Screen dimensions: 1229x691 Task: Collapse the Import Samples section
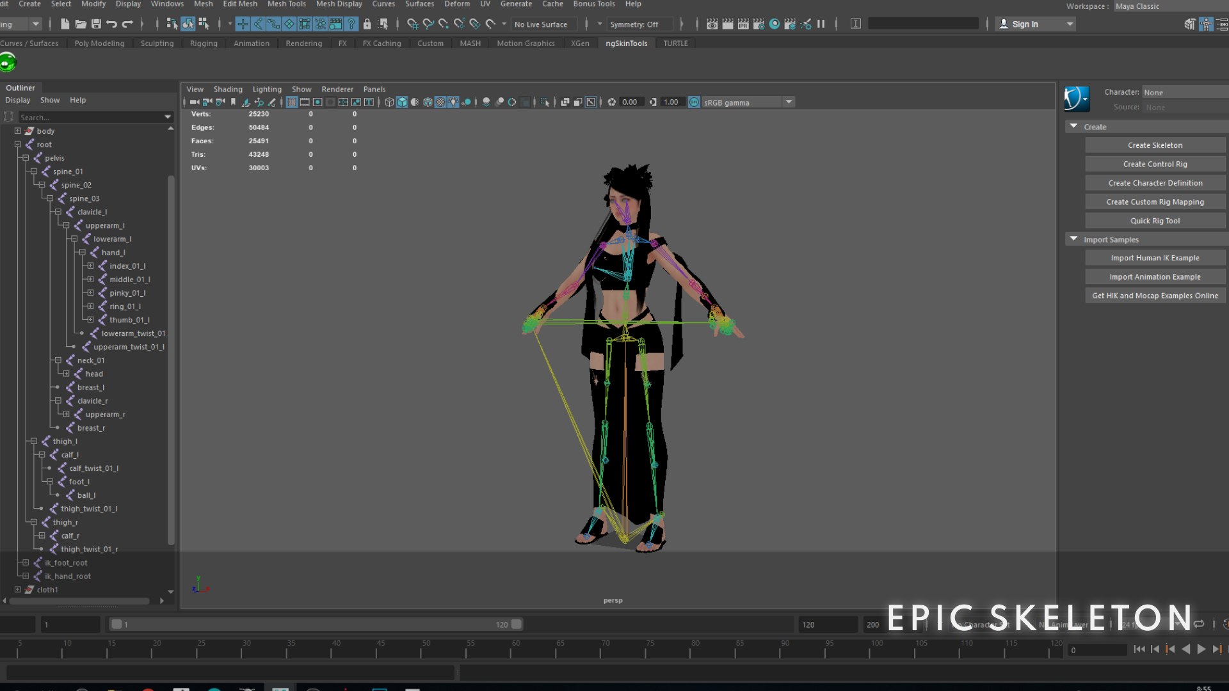(x=1073, y=239)
